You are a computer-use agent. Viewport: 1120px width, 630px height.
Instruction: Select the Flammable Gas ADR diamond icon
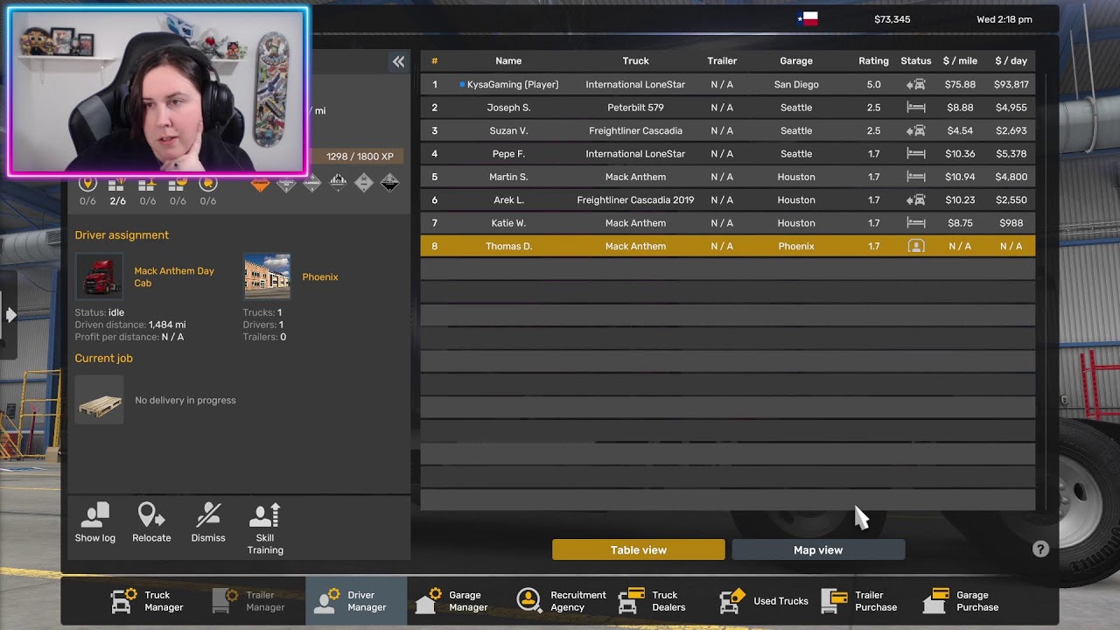pos(286,183)
